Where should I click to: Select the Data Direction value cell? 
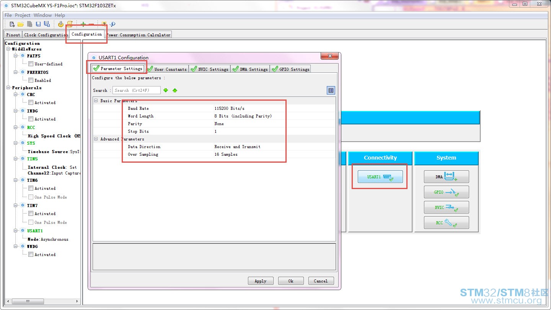click(275, 147)
